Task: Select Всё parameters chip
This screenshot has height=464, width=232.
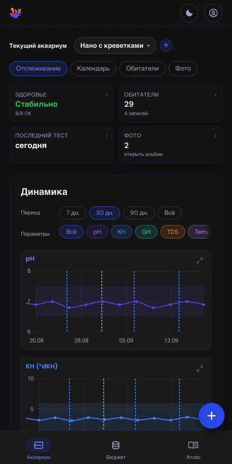Action: [x=71, y=232]
